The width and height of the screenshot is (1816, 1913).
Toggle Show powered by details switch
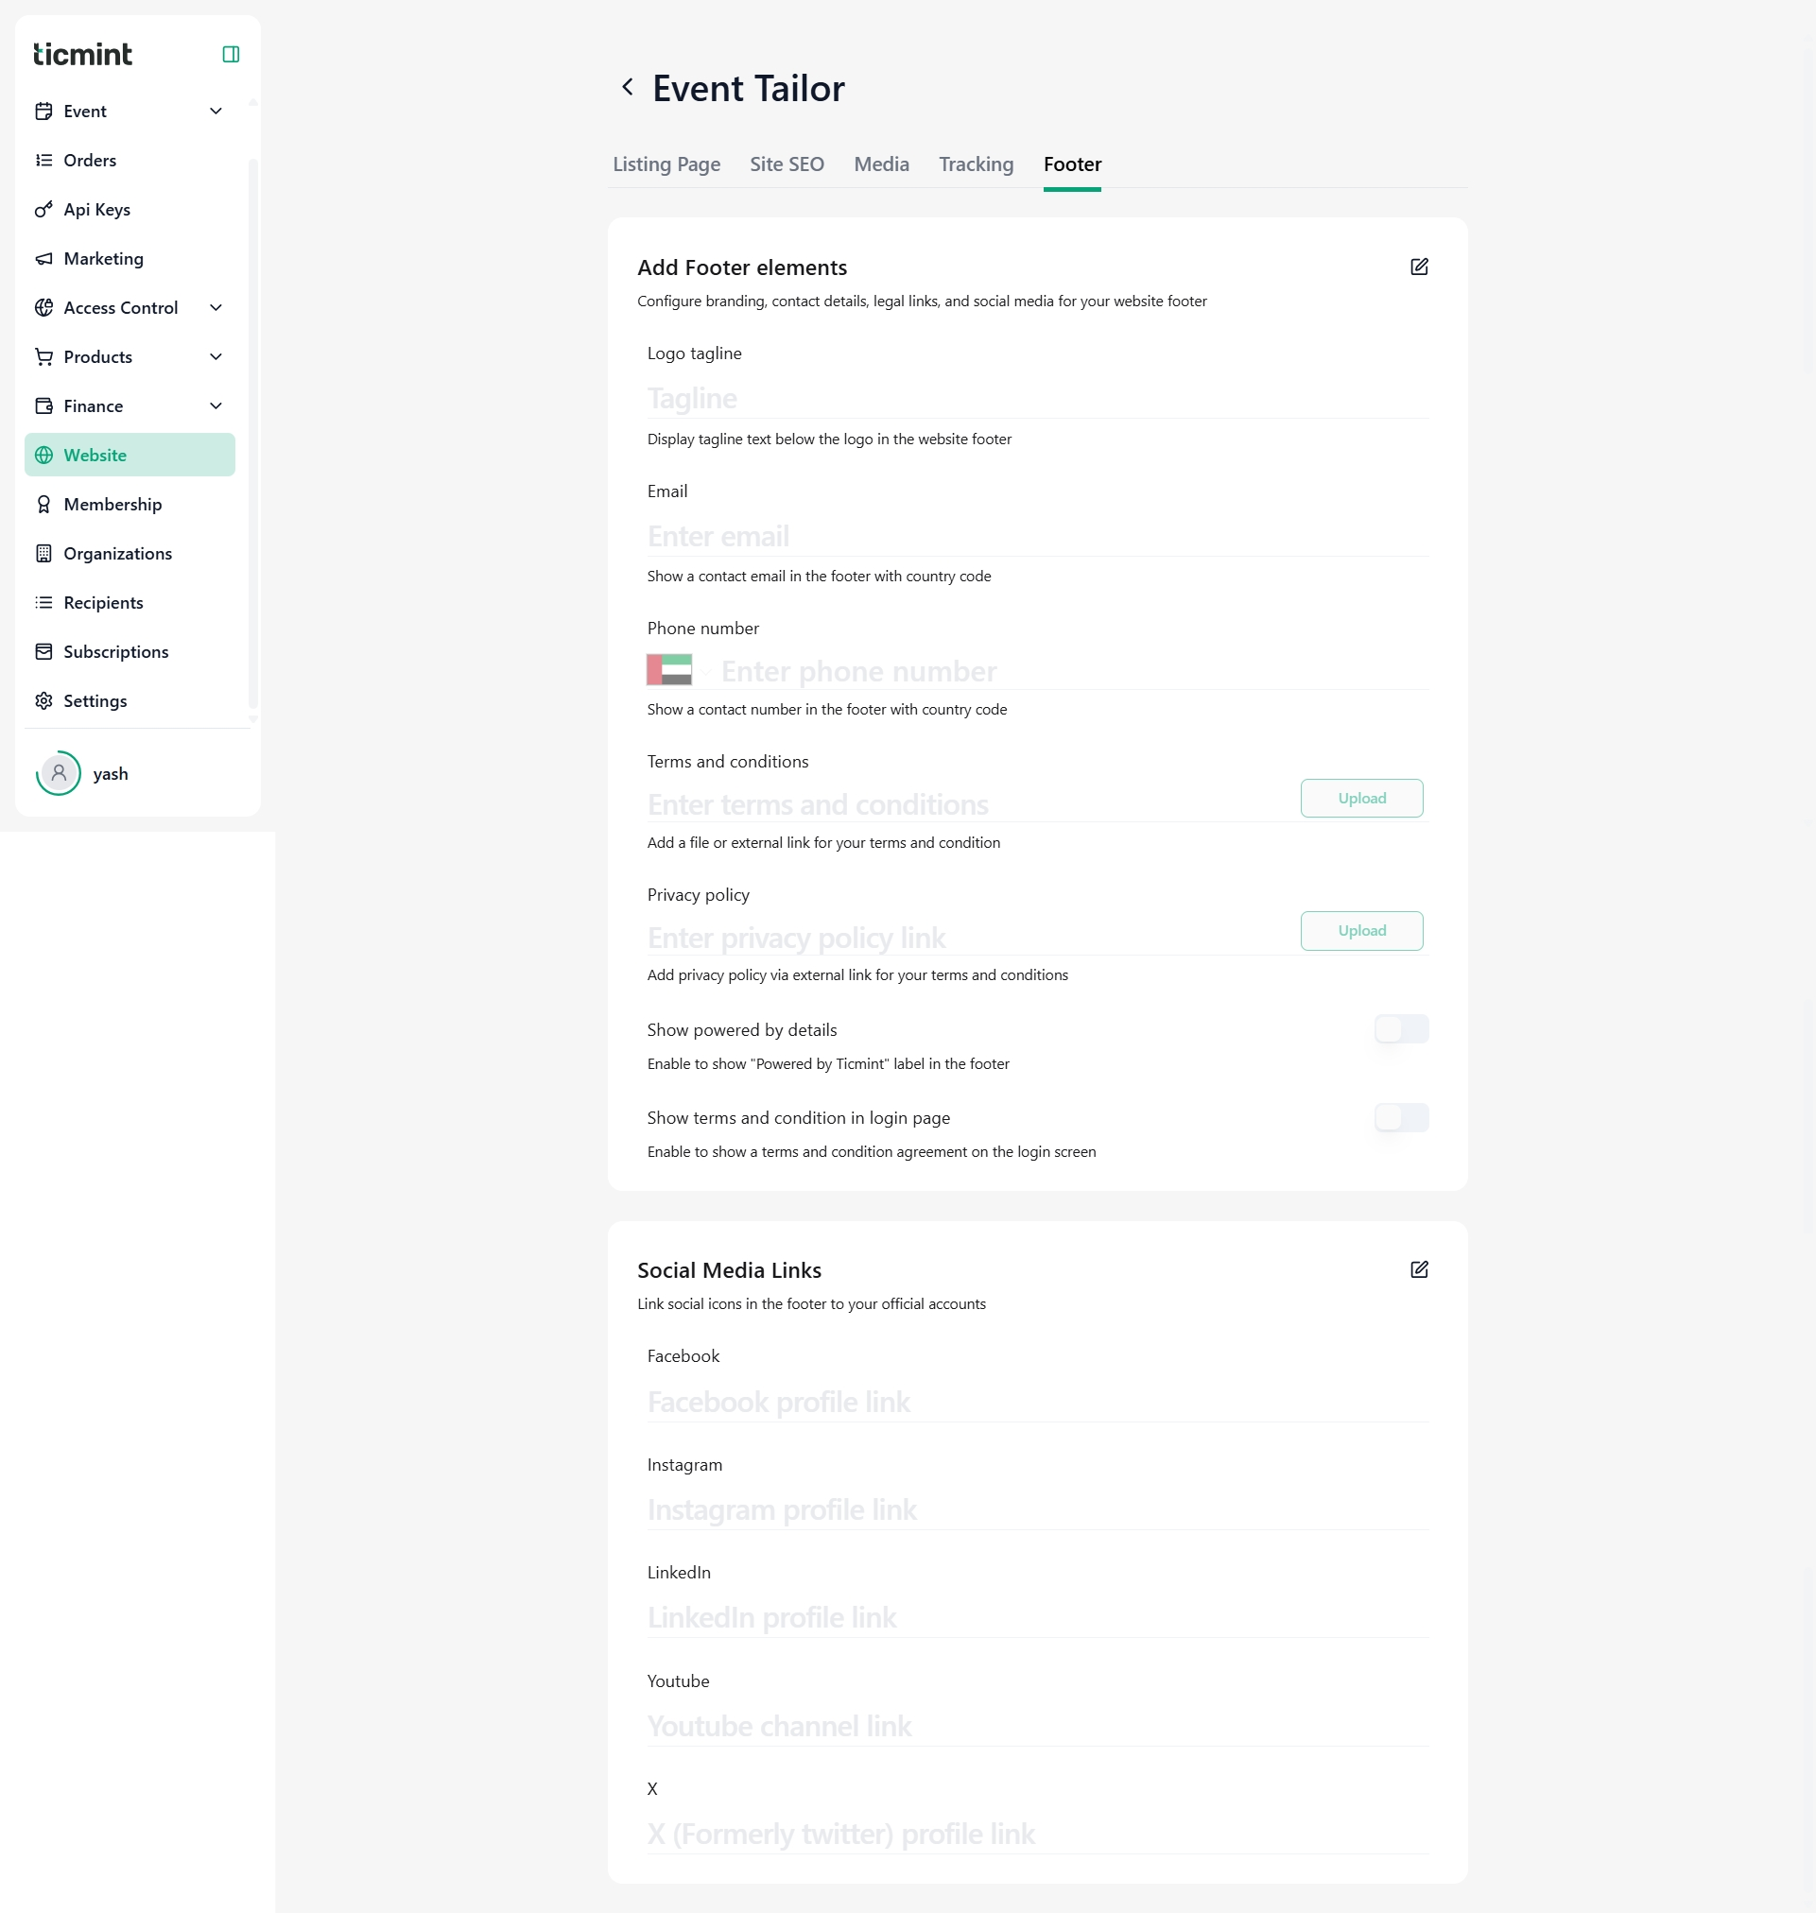[x=1401, y=1029]
